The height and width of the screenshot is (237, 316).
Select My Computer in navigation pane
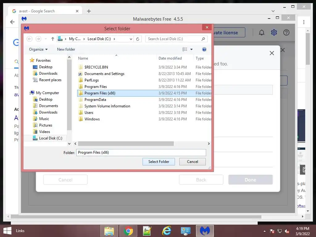tap(47, 93)
